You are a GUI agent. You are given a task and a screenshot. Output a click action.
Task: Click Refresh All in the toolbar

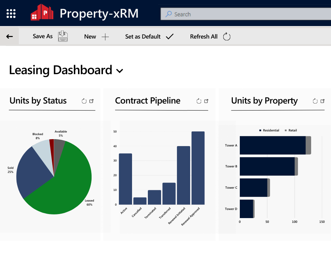(x=210, y=37)
